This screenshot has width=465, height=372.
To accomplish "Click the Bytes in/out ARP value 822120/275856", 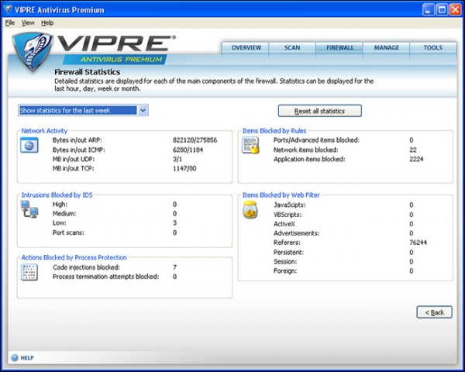I will (195, 140).
